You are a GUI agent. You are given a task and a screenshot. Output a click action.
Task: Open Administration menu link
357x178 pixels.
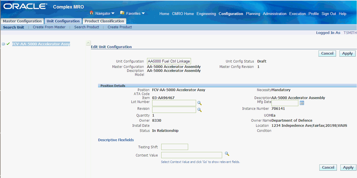pos(275,14)
